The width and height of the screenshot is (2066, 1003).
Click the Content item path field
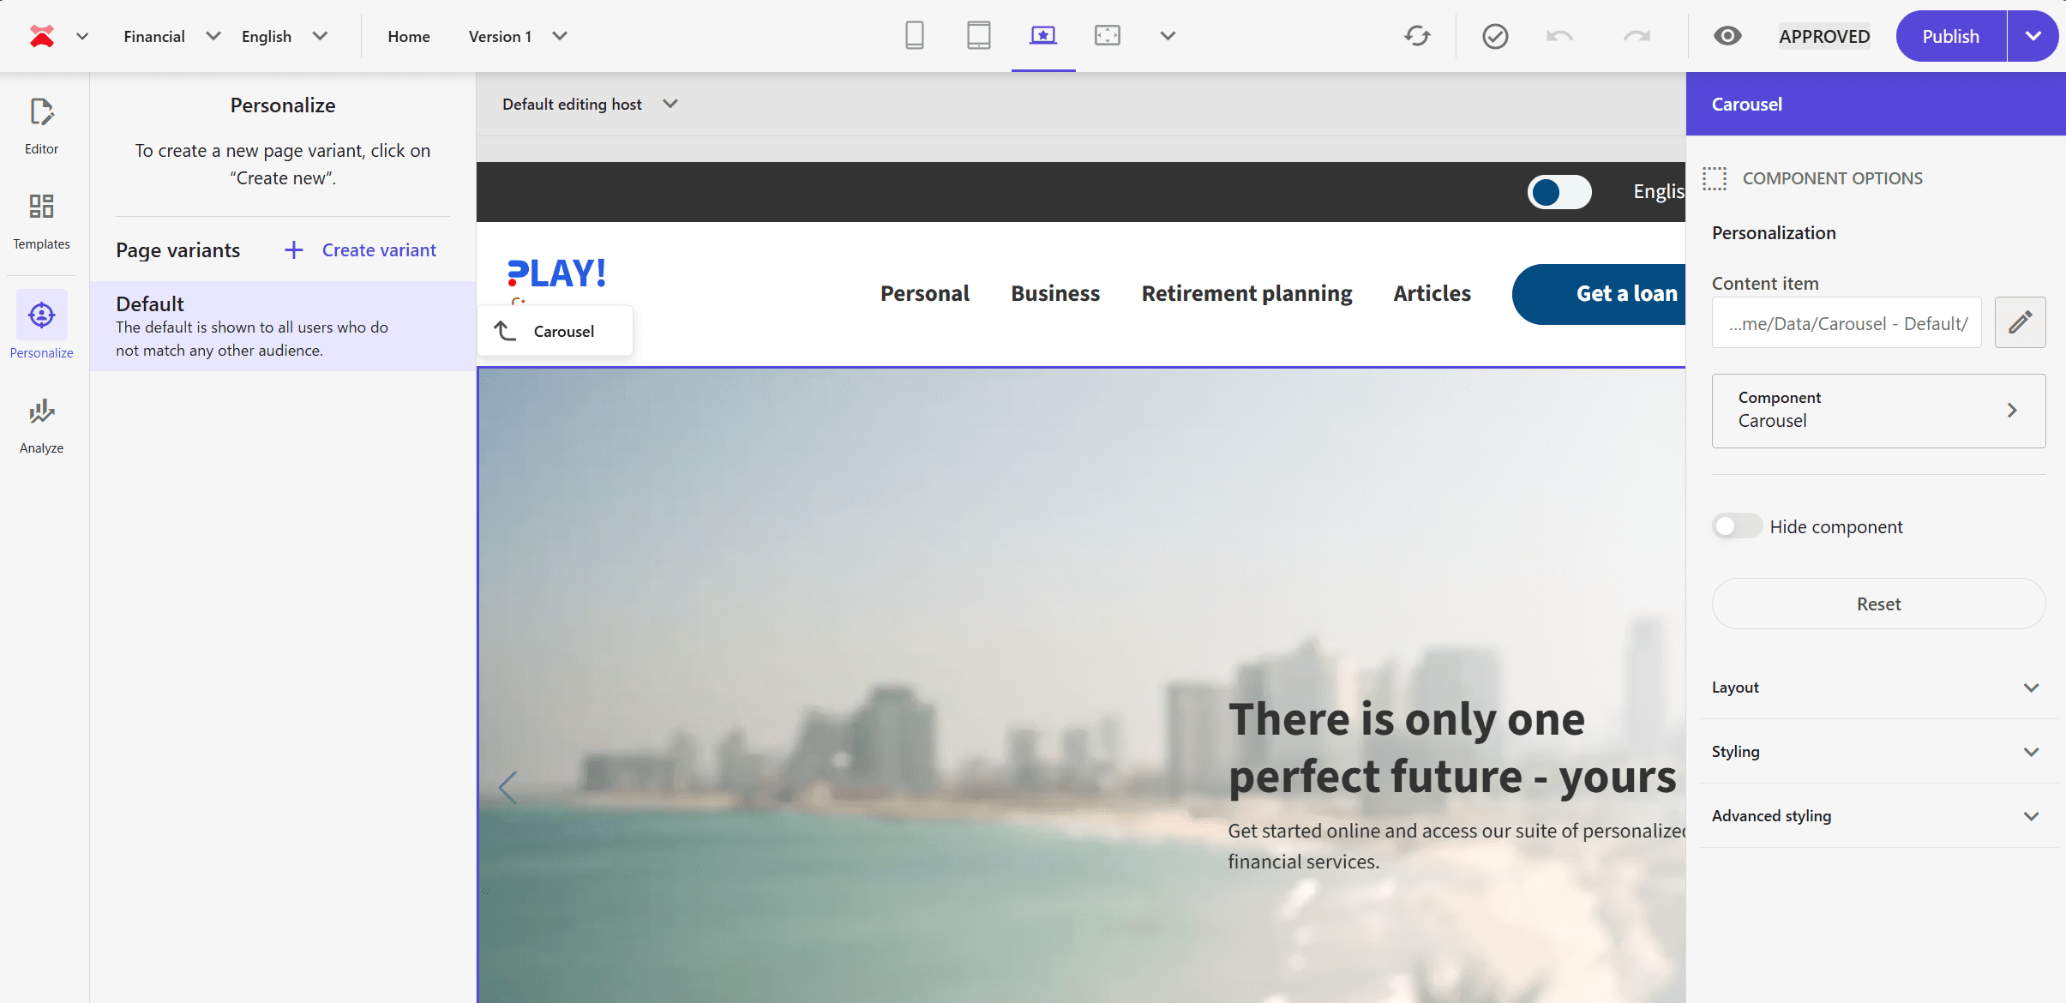[x=1847, y=323]
